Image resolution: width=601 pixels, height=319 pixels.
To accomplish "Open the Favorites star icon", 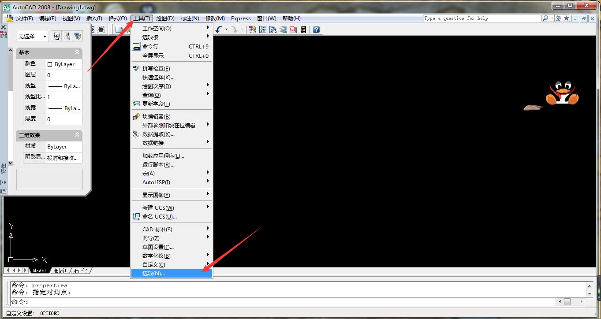I will click(567, 18).
